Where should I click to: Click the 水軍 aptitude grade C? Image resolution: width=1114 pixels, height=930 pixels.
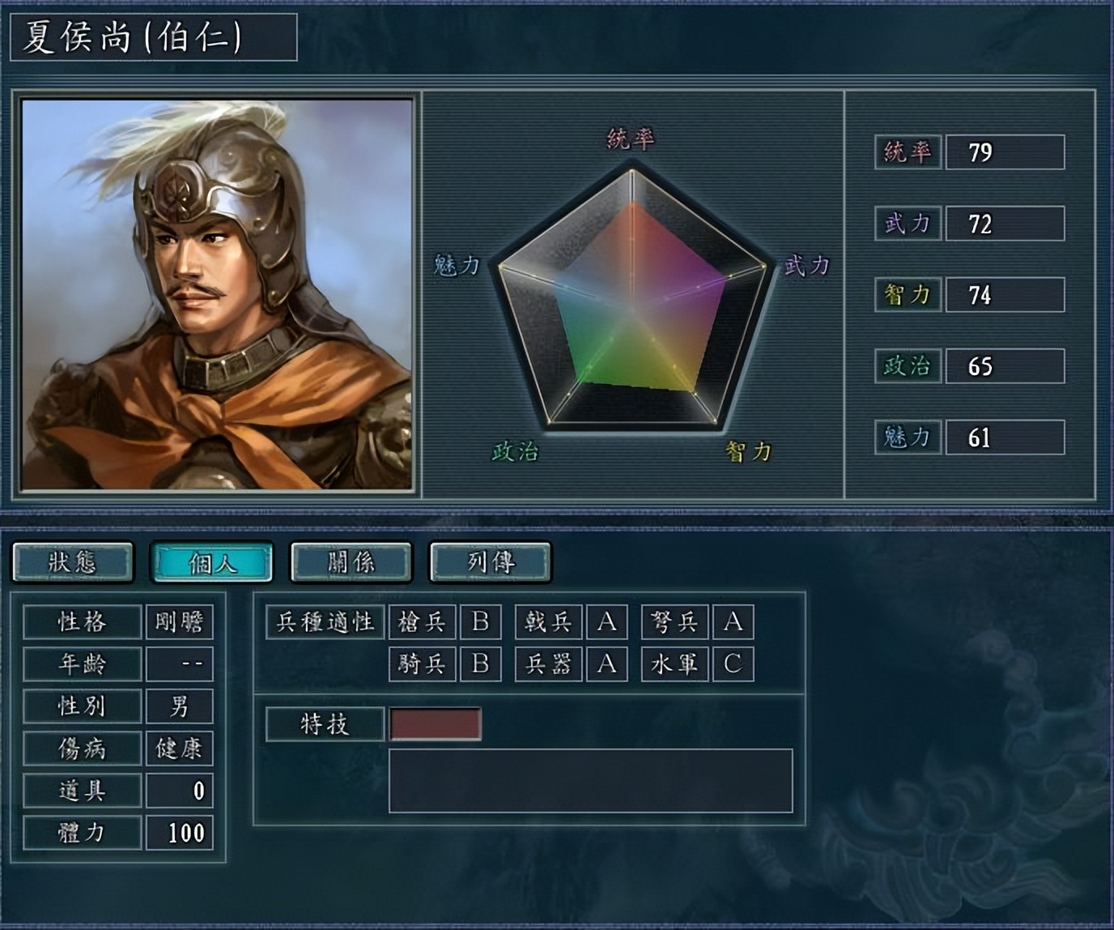point(733,663)
